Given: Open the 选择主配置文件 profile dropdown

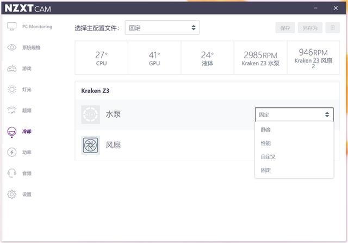Looking at the screenshot, I should point(162,28).
